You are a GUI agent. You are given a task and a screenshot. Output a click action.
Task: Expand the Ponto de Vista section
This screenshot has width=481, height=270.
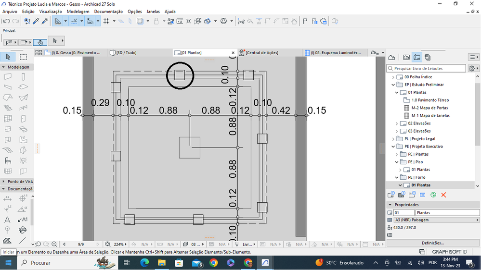(3, 182)
